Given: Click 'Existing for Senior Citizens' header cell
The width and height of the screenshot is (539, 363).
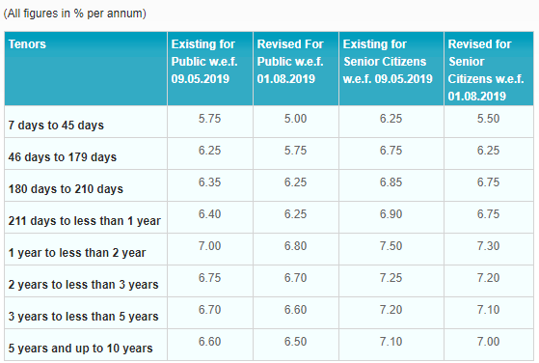Looking at the screenshot, I should click(391, 69).
